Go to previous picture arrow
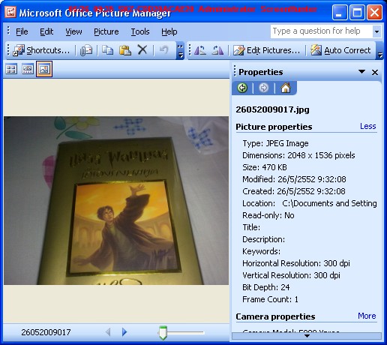387x345 pixels. pos(108,332)
